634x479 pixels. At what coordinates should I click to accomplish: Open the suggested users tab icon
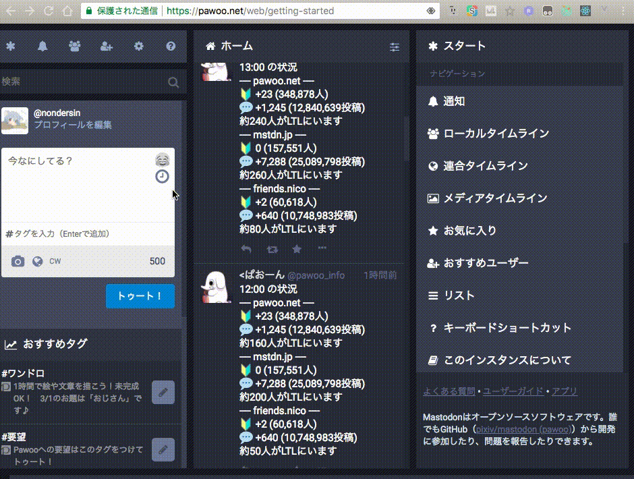pos(107,46)
